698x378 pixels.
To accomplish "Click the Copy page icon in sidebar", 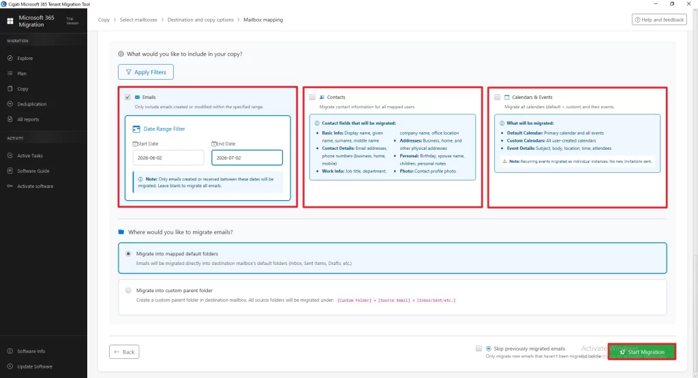I will (10, 89).
